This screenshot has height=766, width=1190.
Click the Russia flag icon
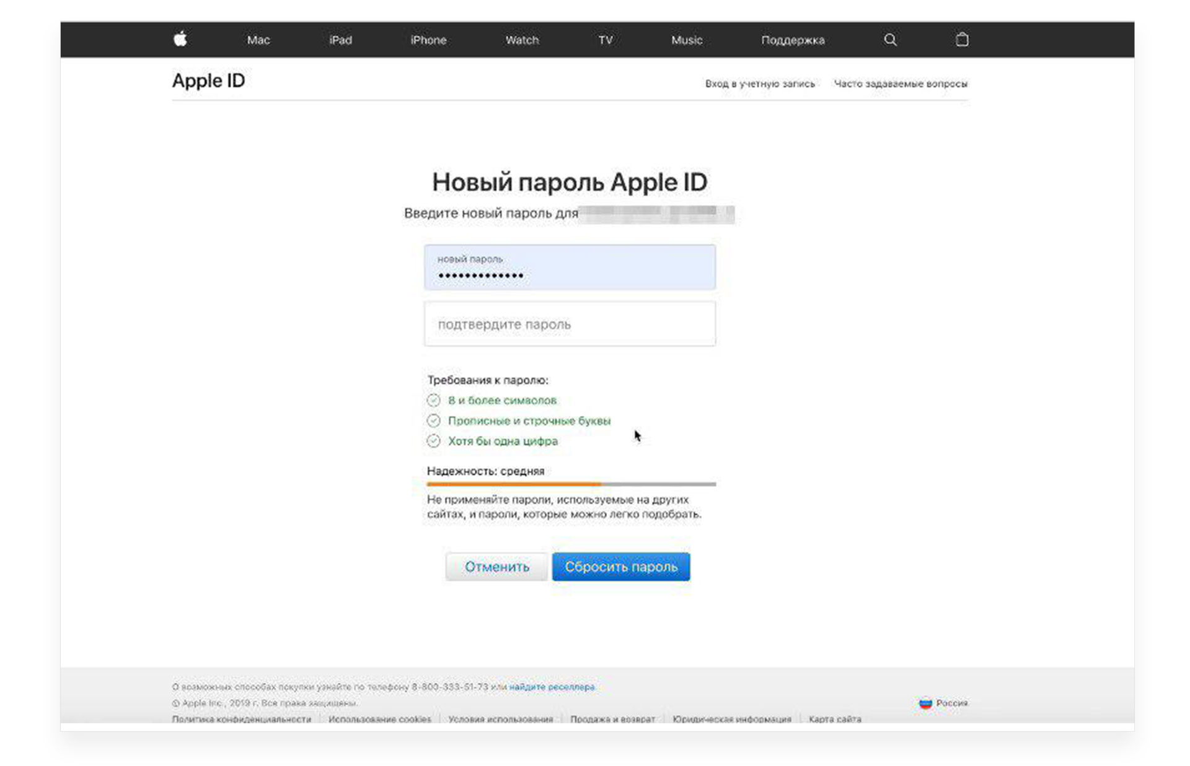coord(925,703)
